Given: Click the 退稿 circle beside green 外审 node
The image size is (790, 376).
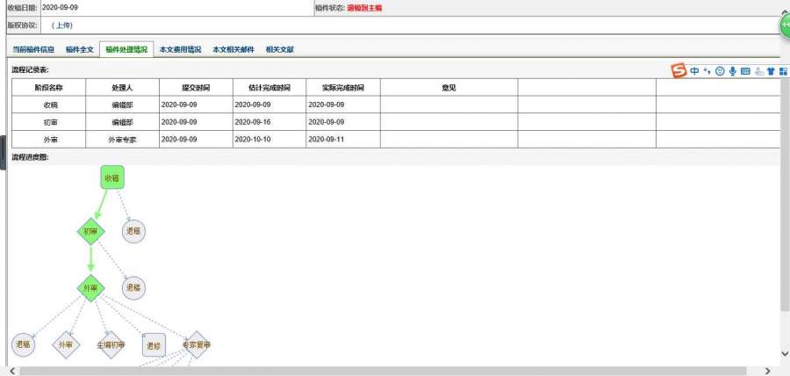Looking at the screenshot, I should pos(133,288).
